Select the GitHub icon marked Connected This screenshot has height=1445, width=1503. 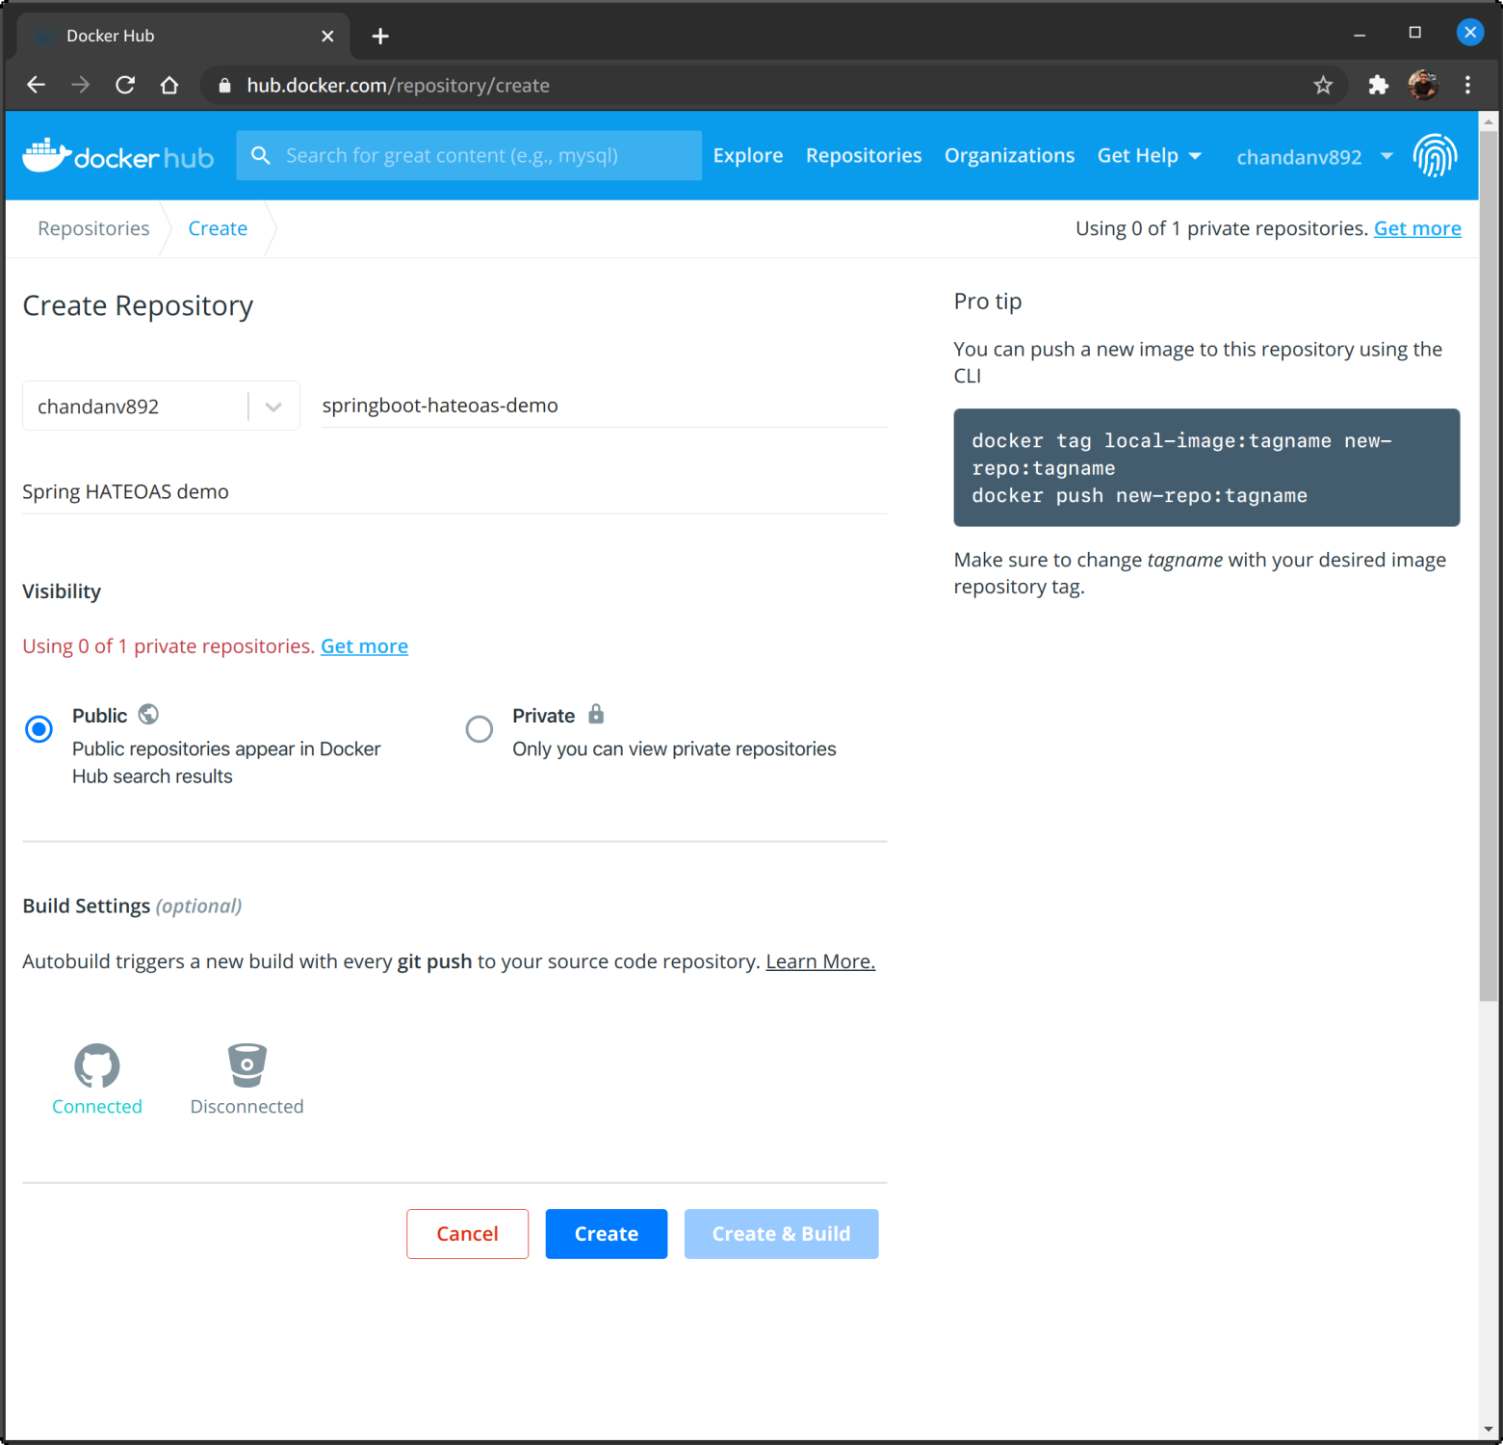coord(96,1065)
